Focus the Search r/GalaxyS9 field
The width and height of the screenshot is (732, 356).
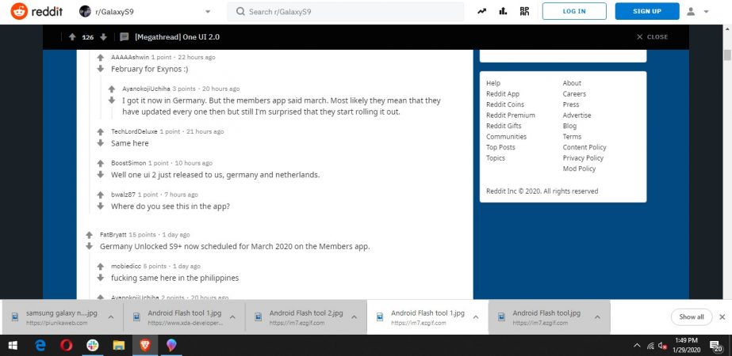346,12
